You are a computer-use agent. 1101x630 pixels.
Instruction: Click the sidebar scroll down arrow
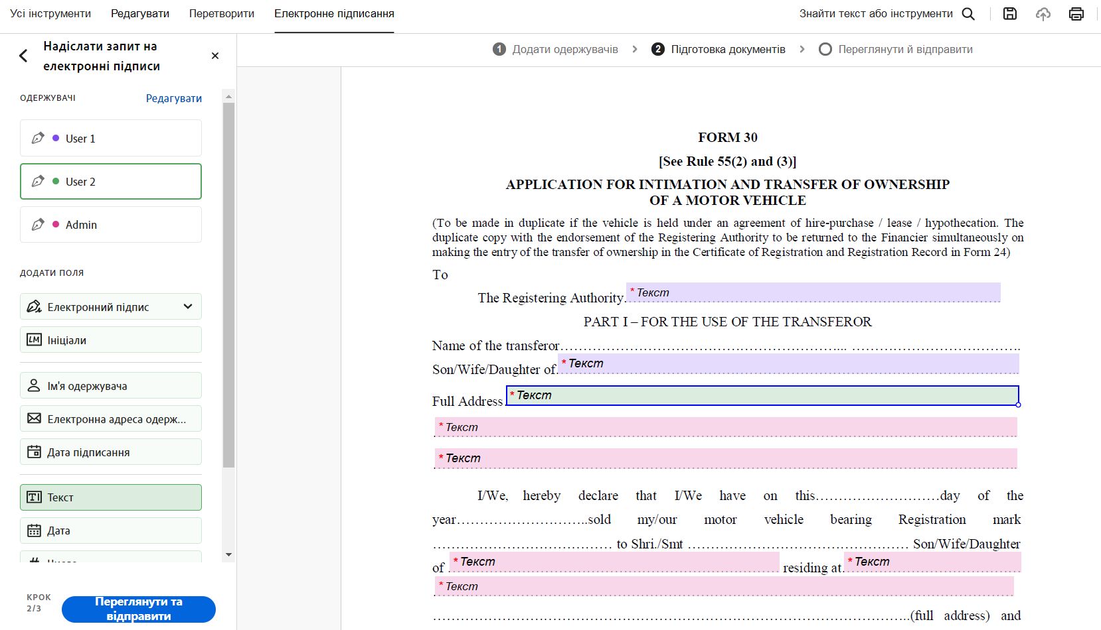pyautogui.click(x=228, y=555)
